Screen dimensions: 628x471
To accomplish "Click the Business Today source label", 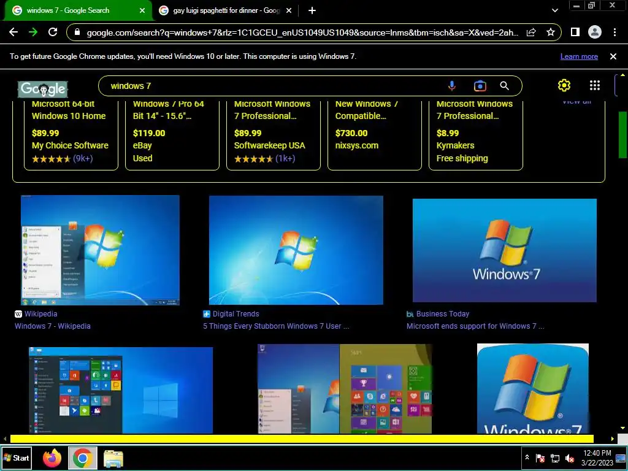I will [443, 314].
